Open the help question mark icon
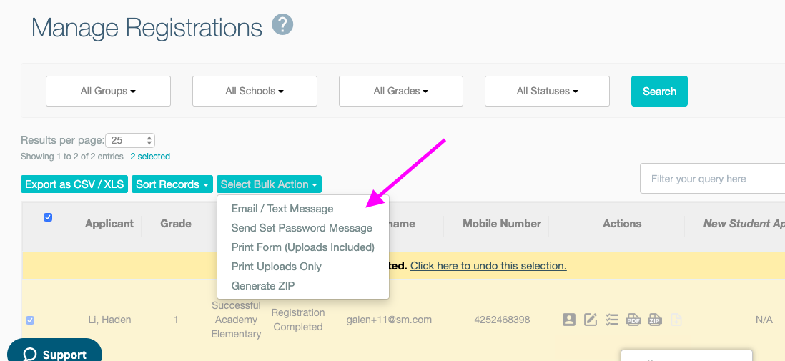 [x=282, y=24]
